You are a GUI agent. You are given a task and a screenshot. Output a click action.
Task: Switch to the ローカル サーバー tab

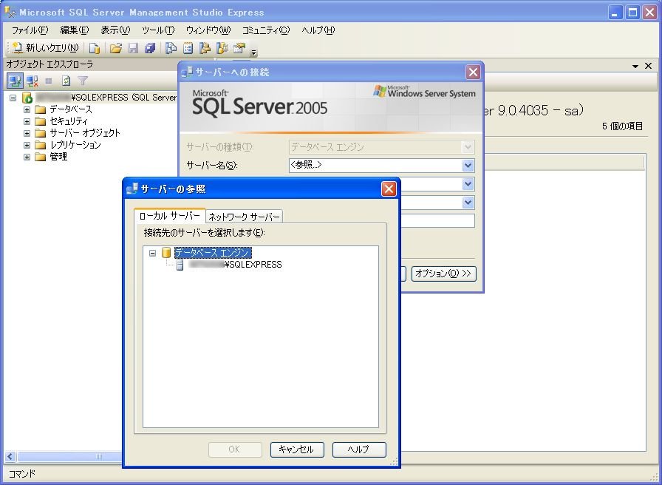point(170,216)
